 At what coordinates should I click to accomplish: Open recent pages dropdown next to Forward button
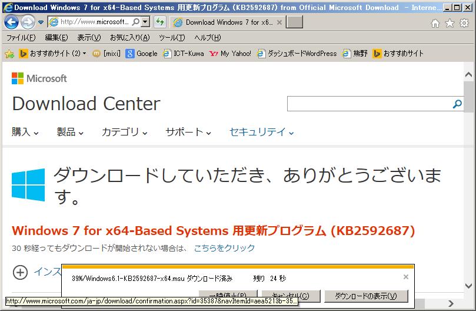(41, 22)
